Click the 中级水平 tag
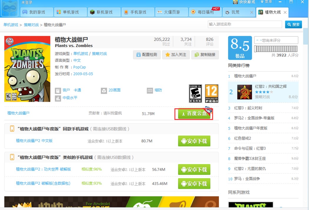The width and height of the screenshot is (309, 210). coord(70,98)
